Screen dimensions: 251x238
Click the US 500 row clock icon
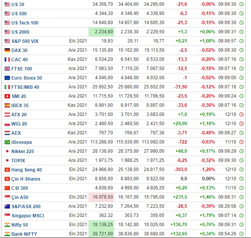coord(241,13)
